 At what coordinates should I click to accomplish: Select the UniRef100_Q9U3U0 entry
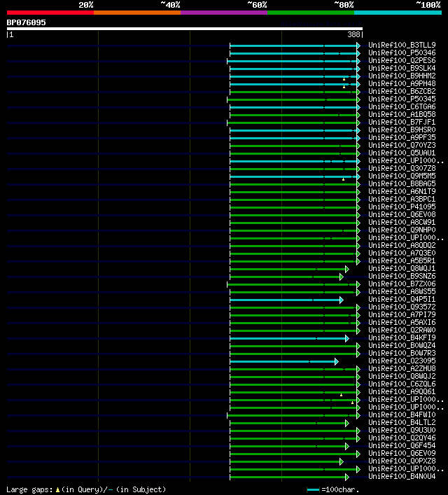[402, 431]
